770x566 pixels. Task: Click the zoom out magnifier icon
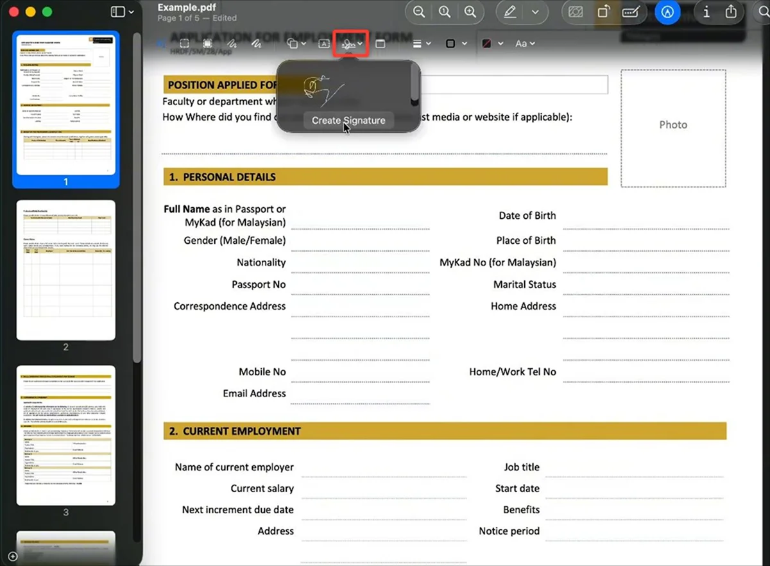point(419,12)
